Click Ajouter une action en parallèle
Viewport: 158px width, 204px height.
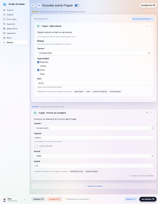tap(142, 176)
